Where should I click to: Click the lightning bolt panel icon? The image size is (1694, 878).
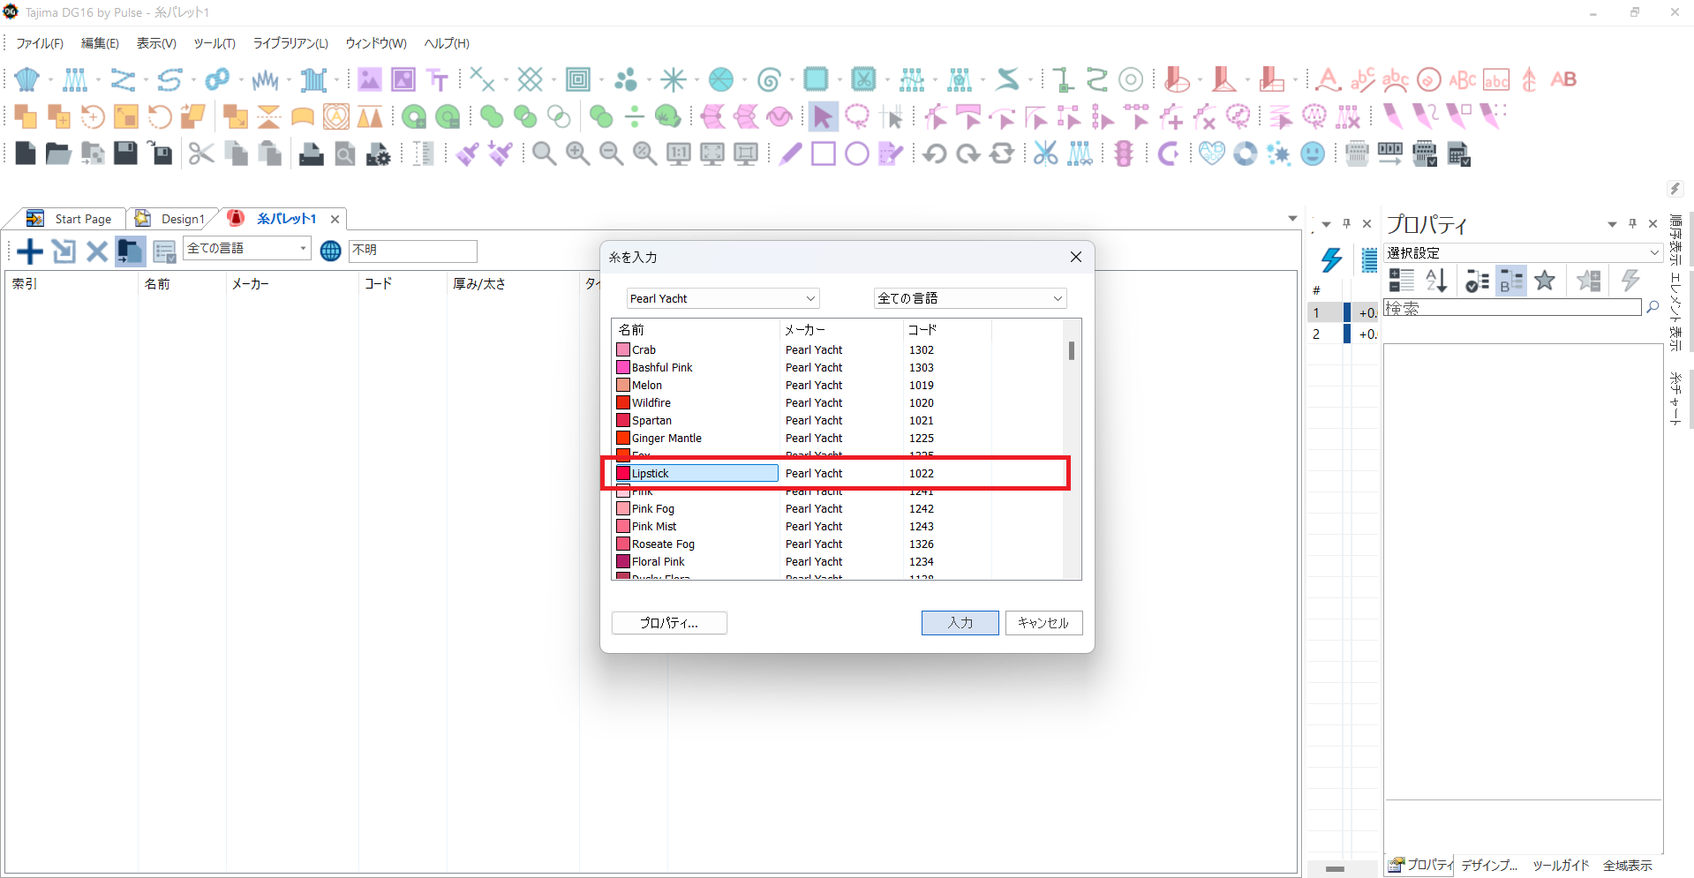coord(1330,260)
